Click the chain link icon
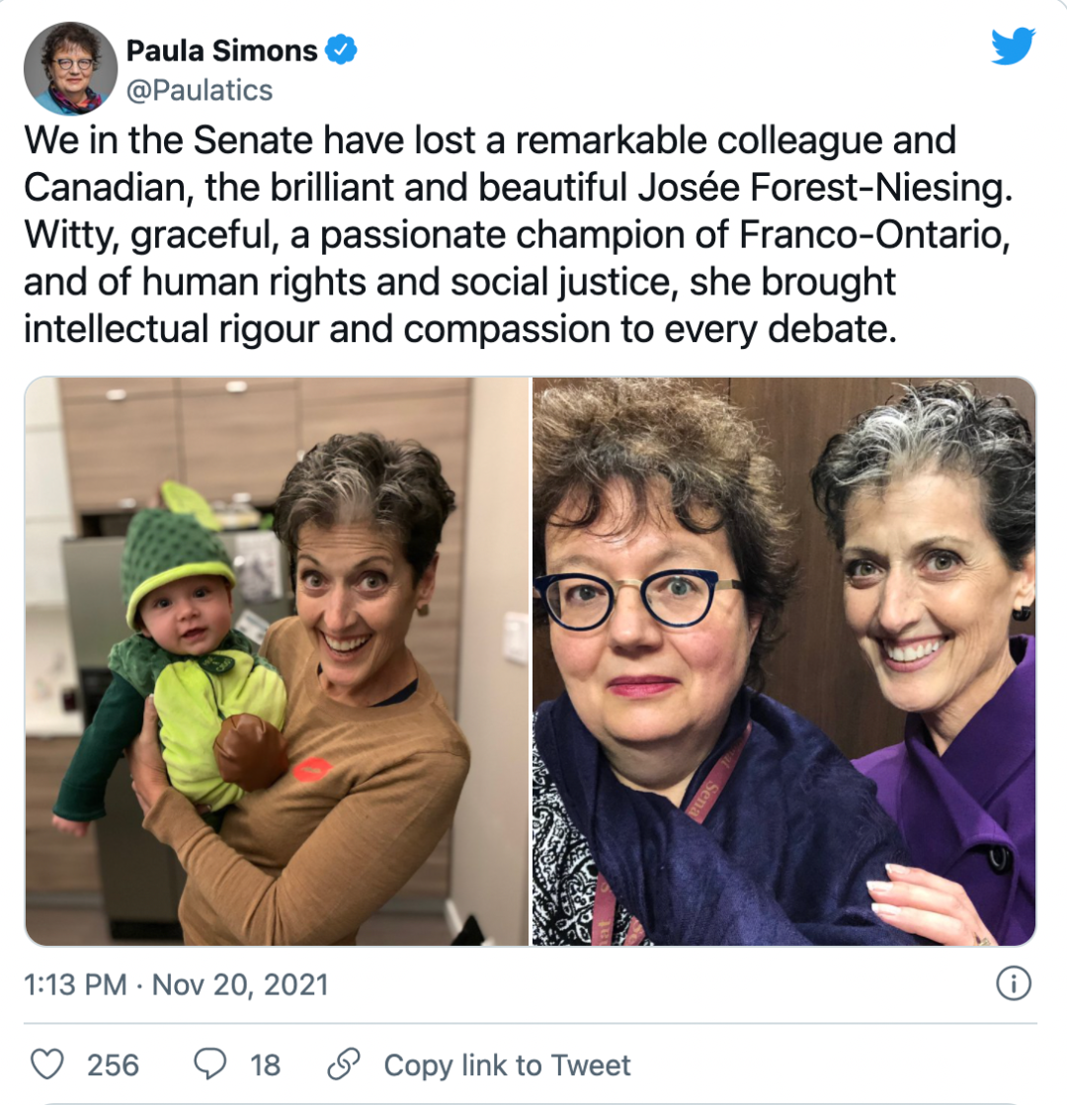 (342, 1064)
